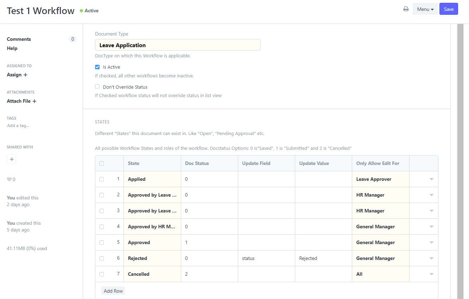
Task: Uncheck the Is Active checkbox
Action: (97, 67)
